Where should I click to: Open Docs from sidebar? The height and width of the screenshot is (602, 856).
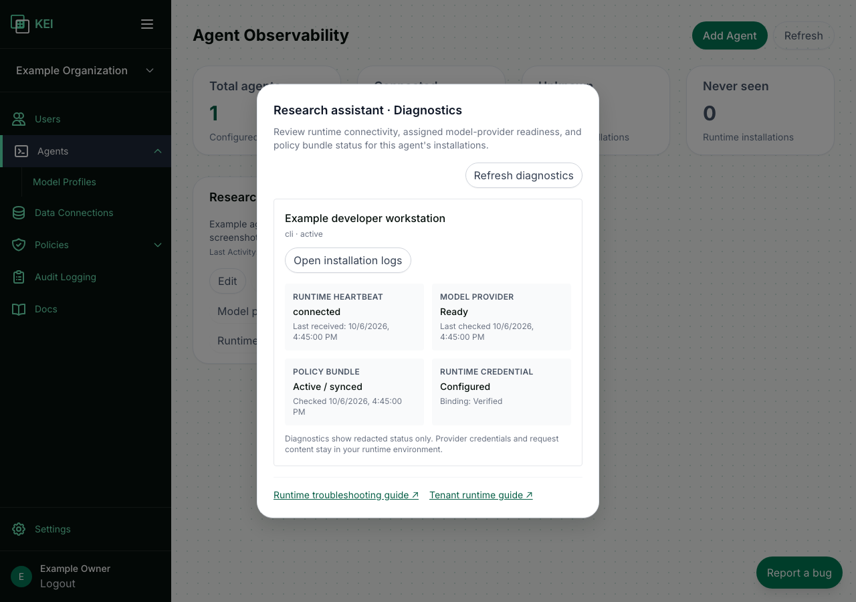(86, 309)
